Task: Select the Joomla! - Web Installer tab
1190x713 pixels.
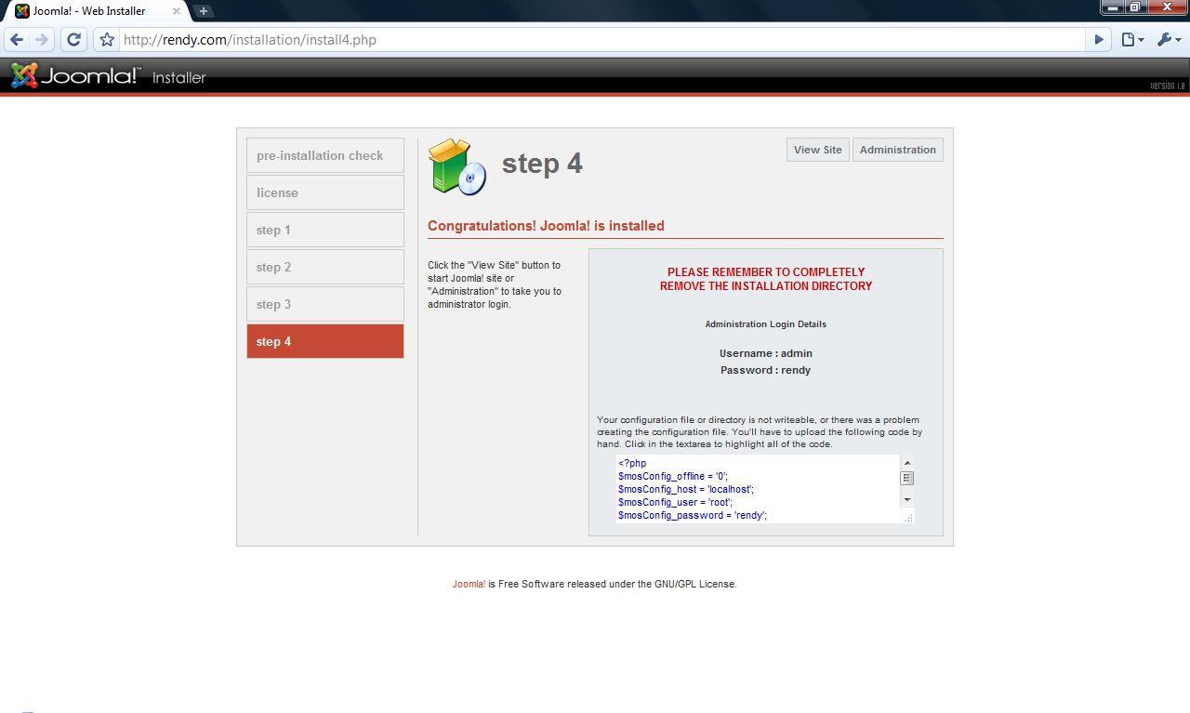Action: click(x=96, y=11)
